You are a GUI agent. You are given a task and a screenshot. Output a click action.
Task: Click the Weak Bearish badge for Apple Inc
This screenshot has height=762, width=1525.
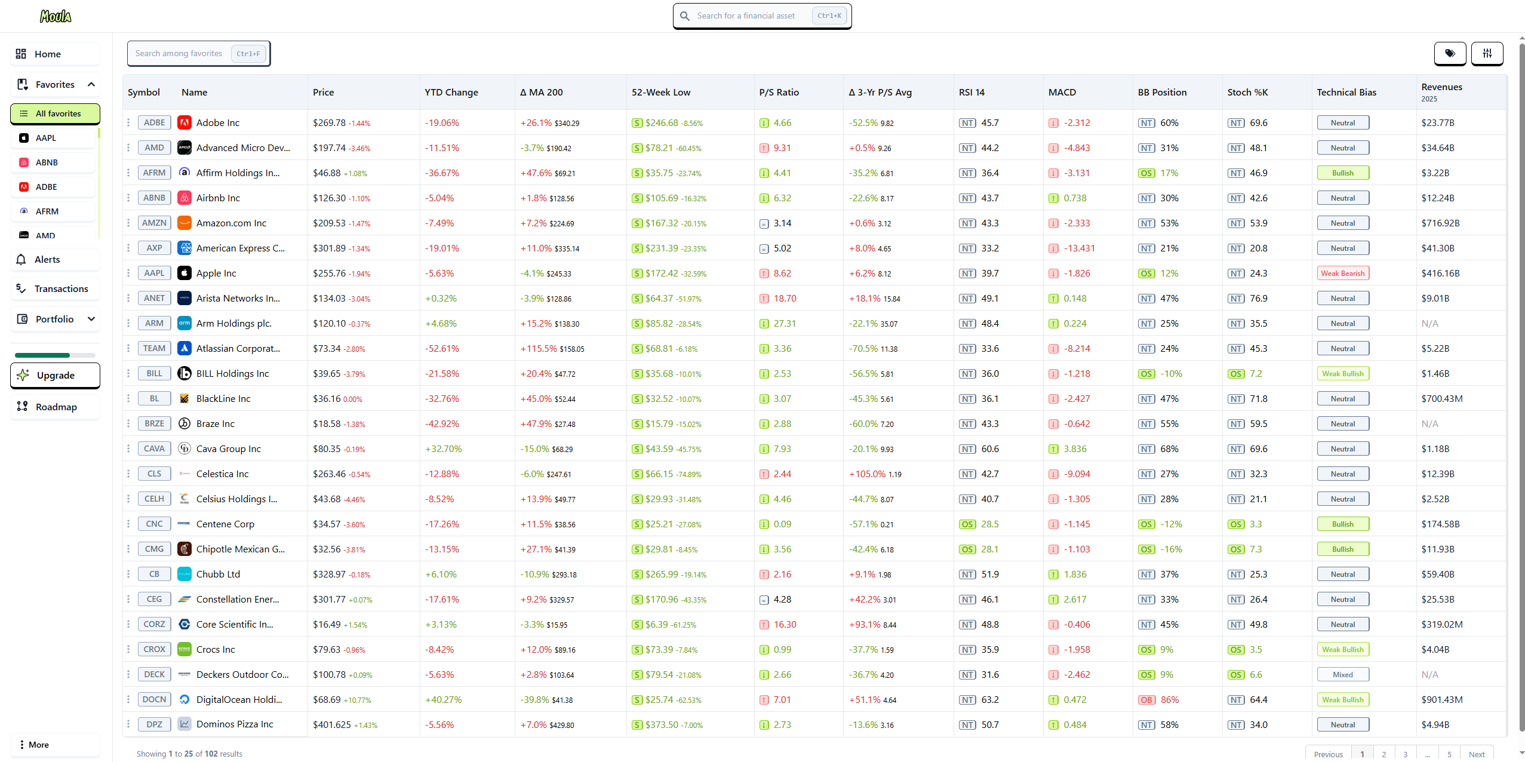coord(1343,273)
